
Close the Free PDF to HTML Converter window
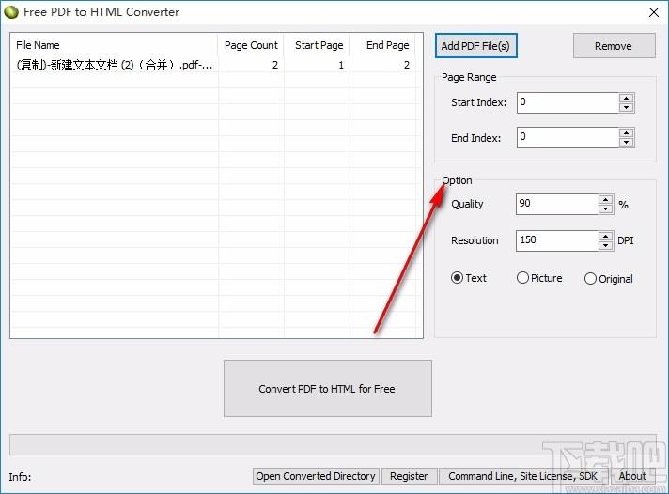654,12
